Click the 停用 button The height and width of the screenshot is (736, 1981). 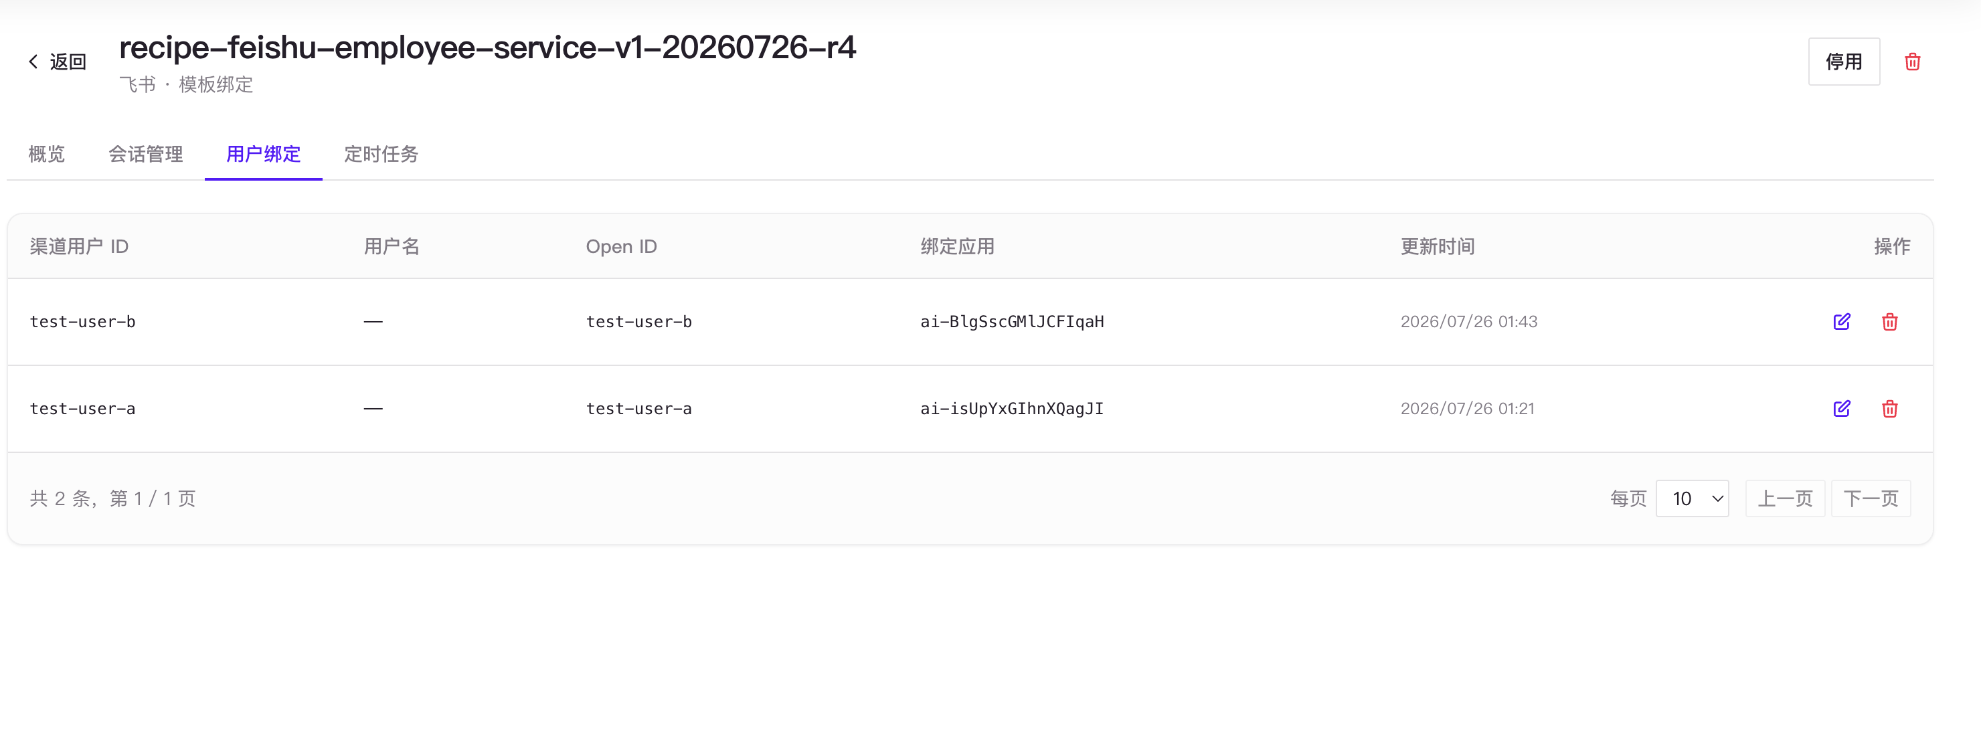pos(1843,62)
